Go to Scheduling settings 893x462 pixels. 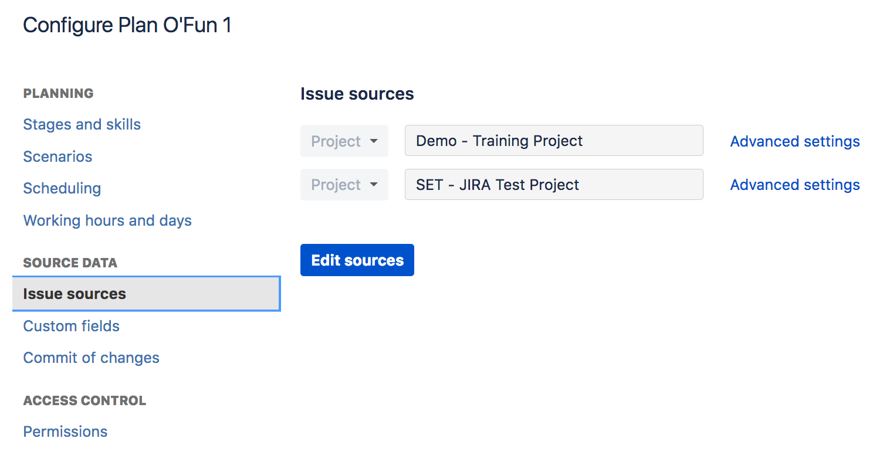[62, 188]
